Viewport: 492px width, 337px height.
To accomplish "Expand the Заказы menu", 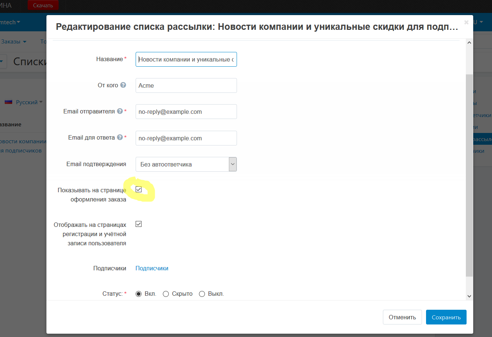I will click(14, 42).
